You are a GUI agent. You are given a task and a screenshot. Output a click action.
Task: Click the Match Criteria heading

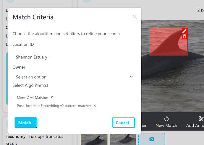coord(33,17)
